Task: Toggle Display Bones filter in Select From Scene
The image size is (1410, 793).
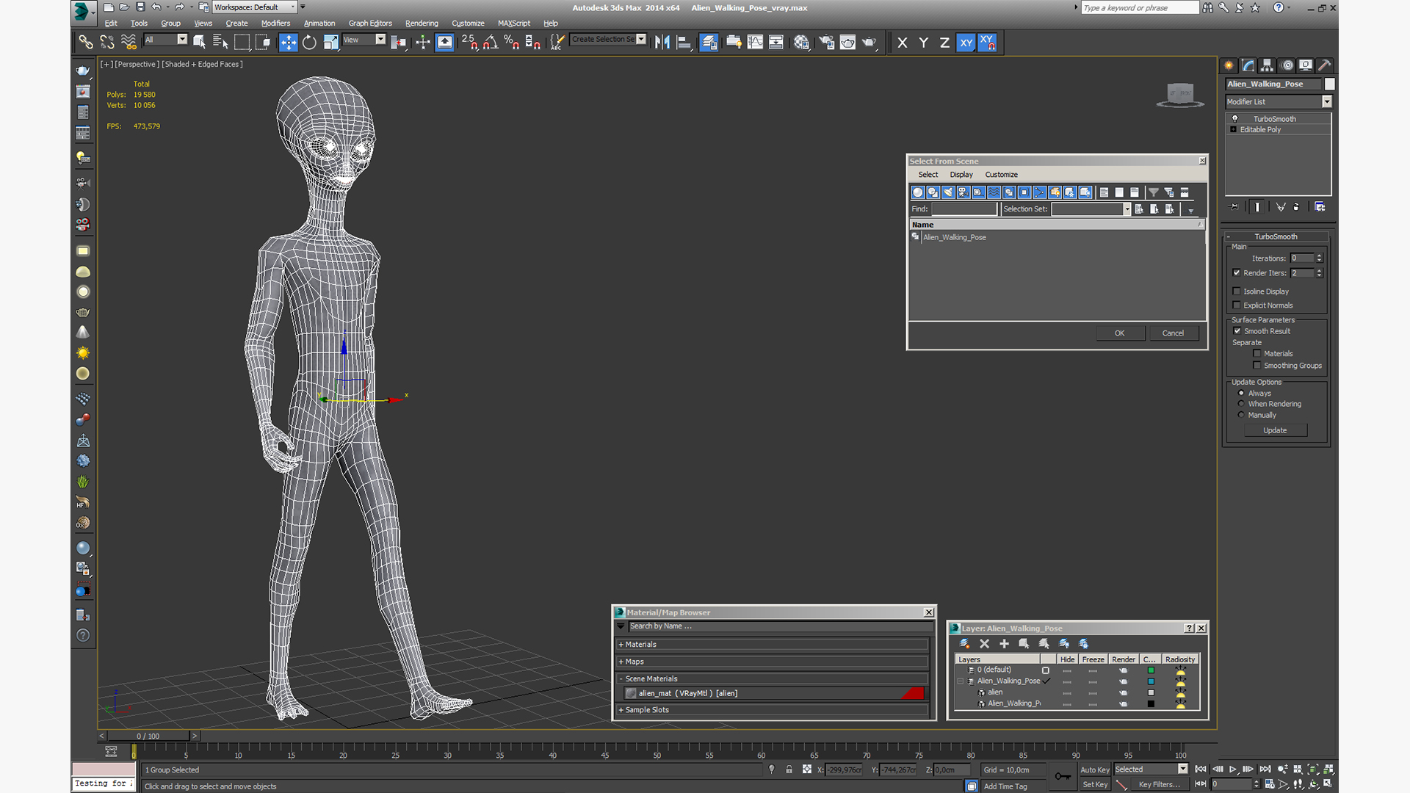Action: (x=1040, y=192)
